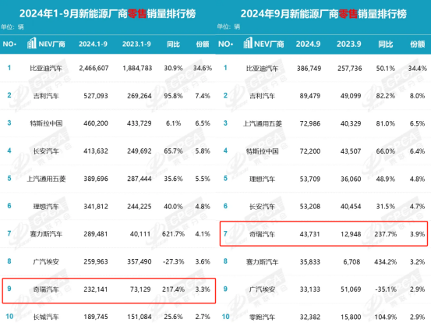Select 零跑汽车 in the right ranking
Viewport: 431px width, 323px height.
click(x=263, y=317)
